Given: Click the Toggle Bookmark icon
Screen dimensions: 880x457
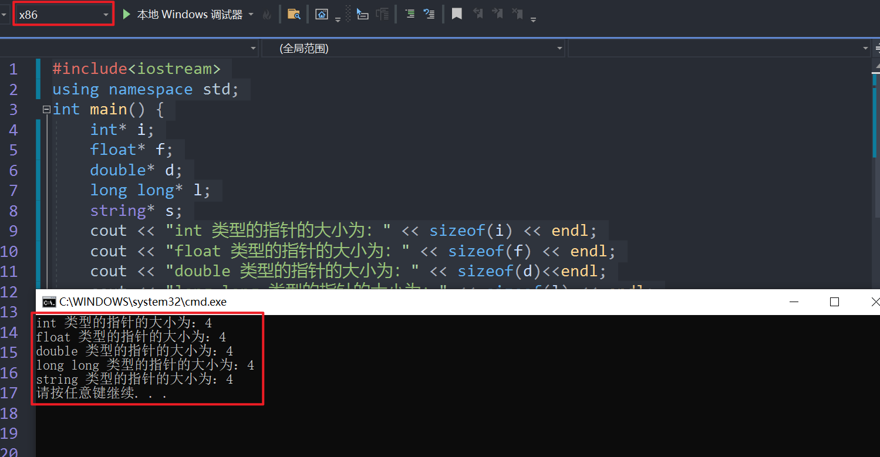Looking at the screenshot, I should pyautogui.click(x=457, y=14).
